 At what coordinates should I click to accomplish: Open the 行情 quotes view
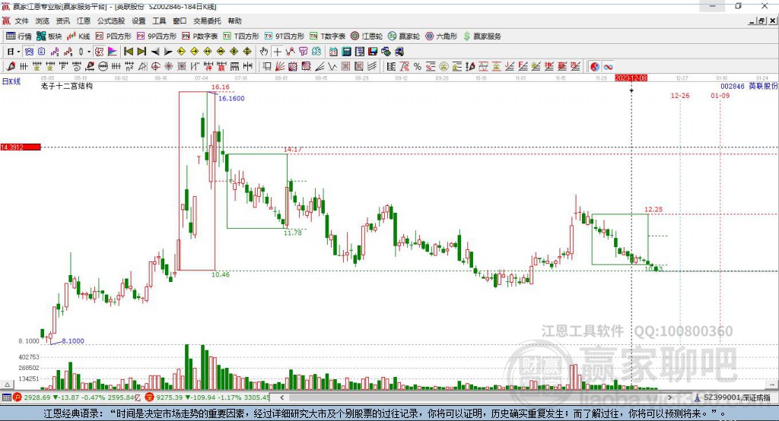coord(18,36)
